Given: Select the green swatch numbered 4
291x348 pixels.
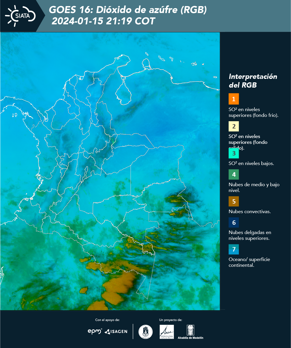Looking at the screenshot, I should coord(234,174).
